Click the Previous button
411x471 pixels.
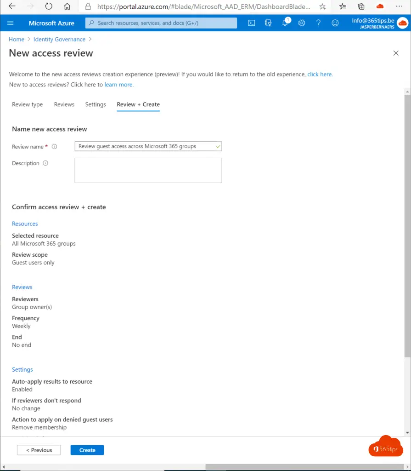click(x=39, y=450)
